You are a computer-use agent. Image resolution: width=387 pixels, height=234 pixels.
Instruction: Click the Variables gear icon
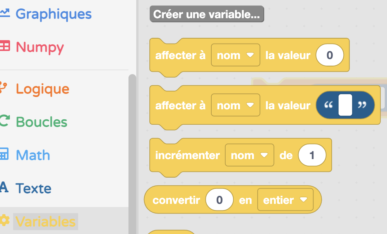tap(4, 220)
